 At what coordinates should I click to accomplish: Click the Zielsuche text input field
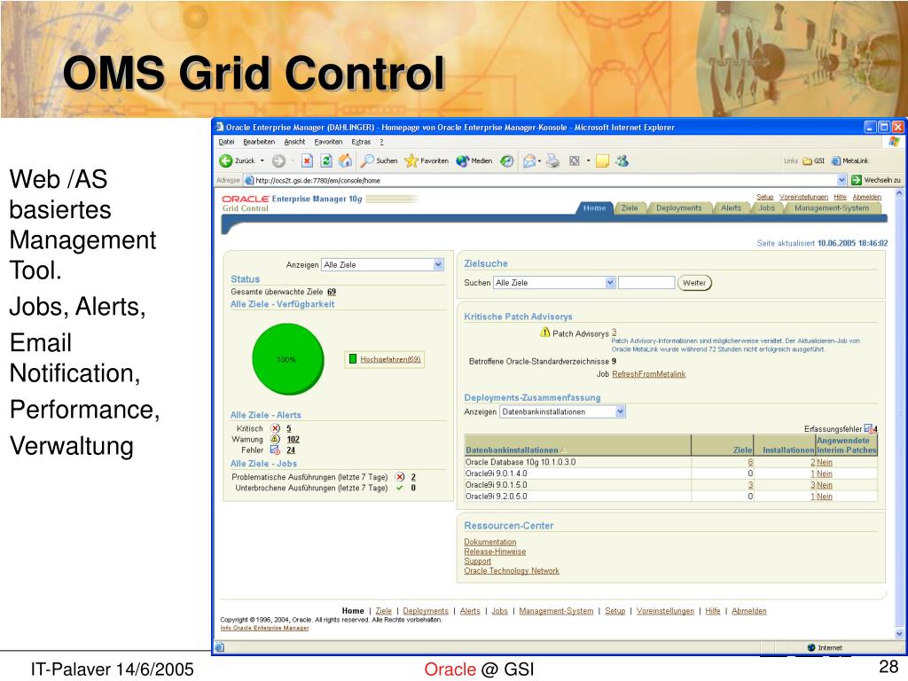[646, 283]
